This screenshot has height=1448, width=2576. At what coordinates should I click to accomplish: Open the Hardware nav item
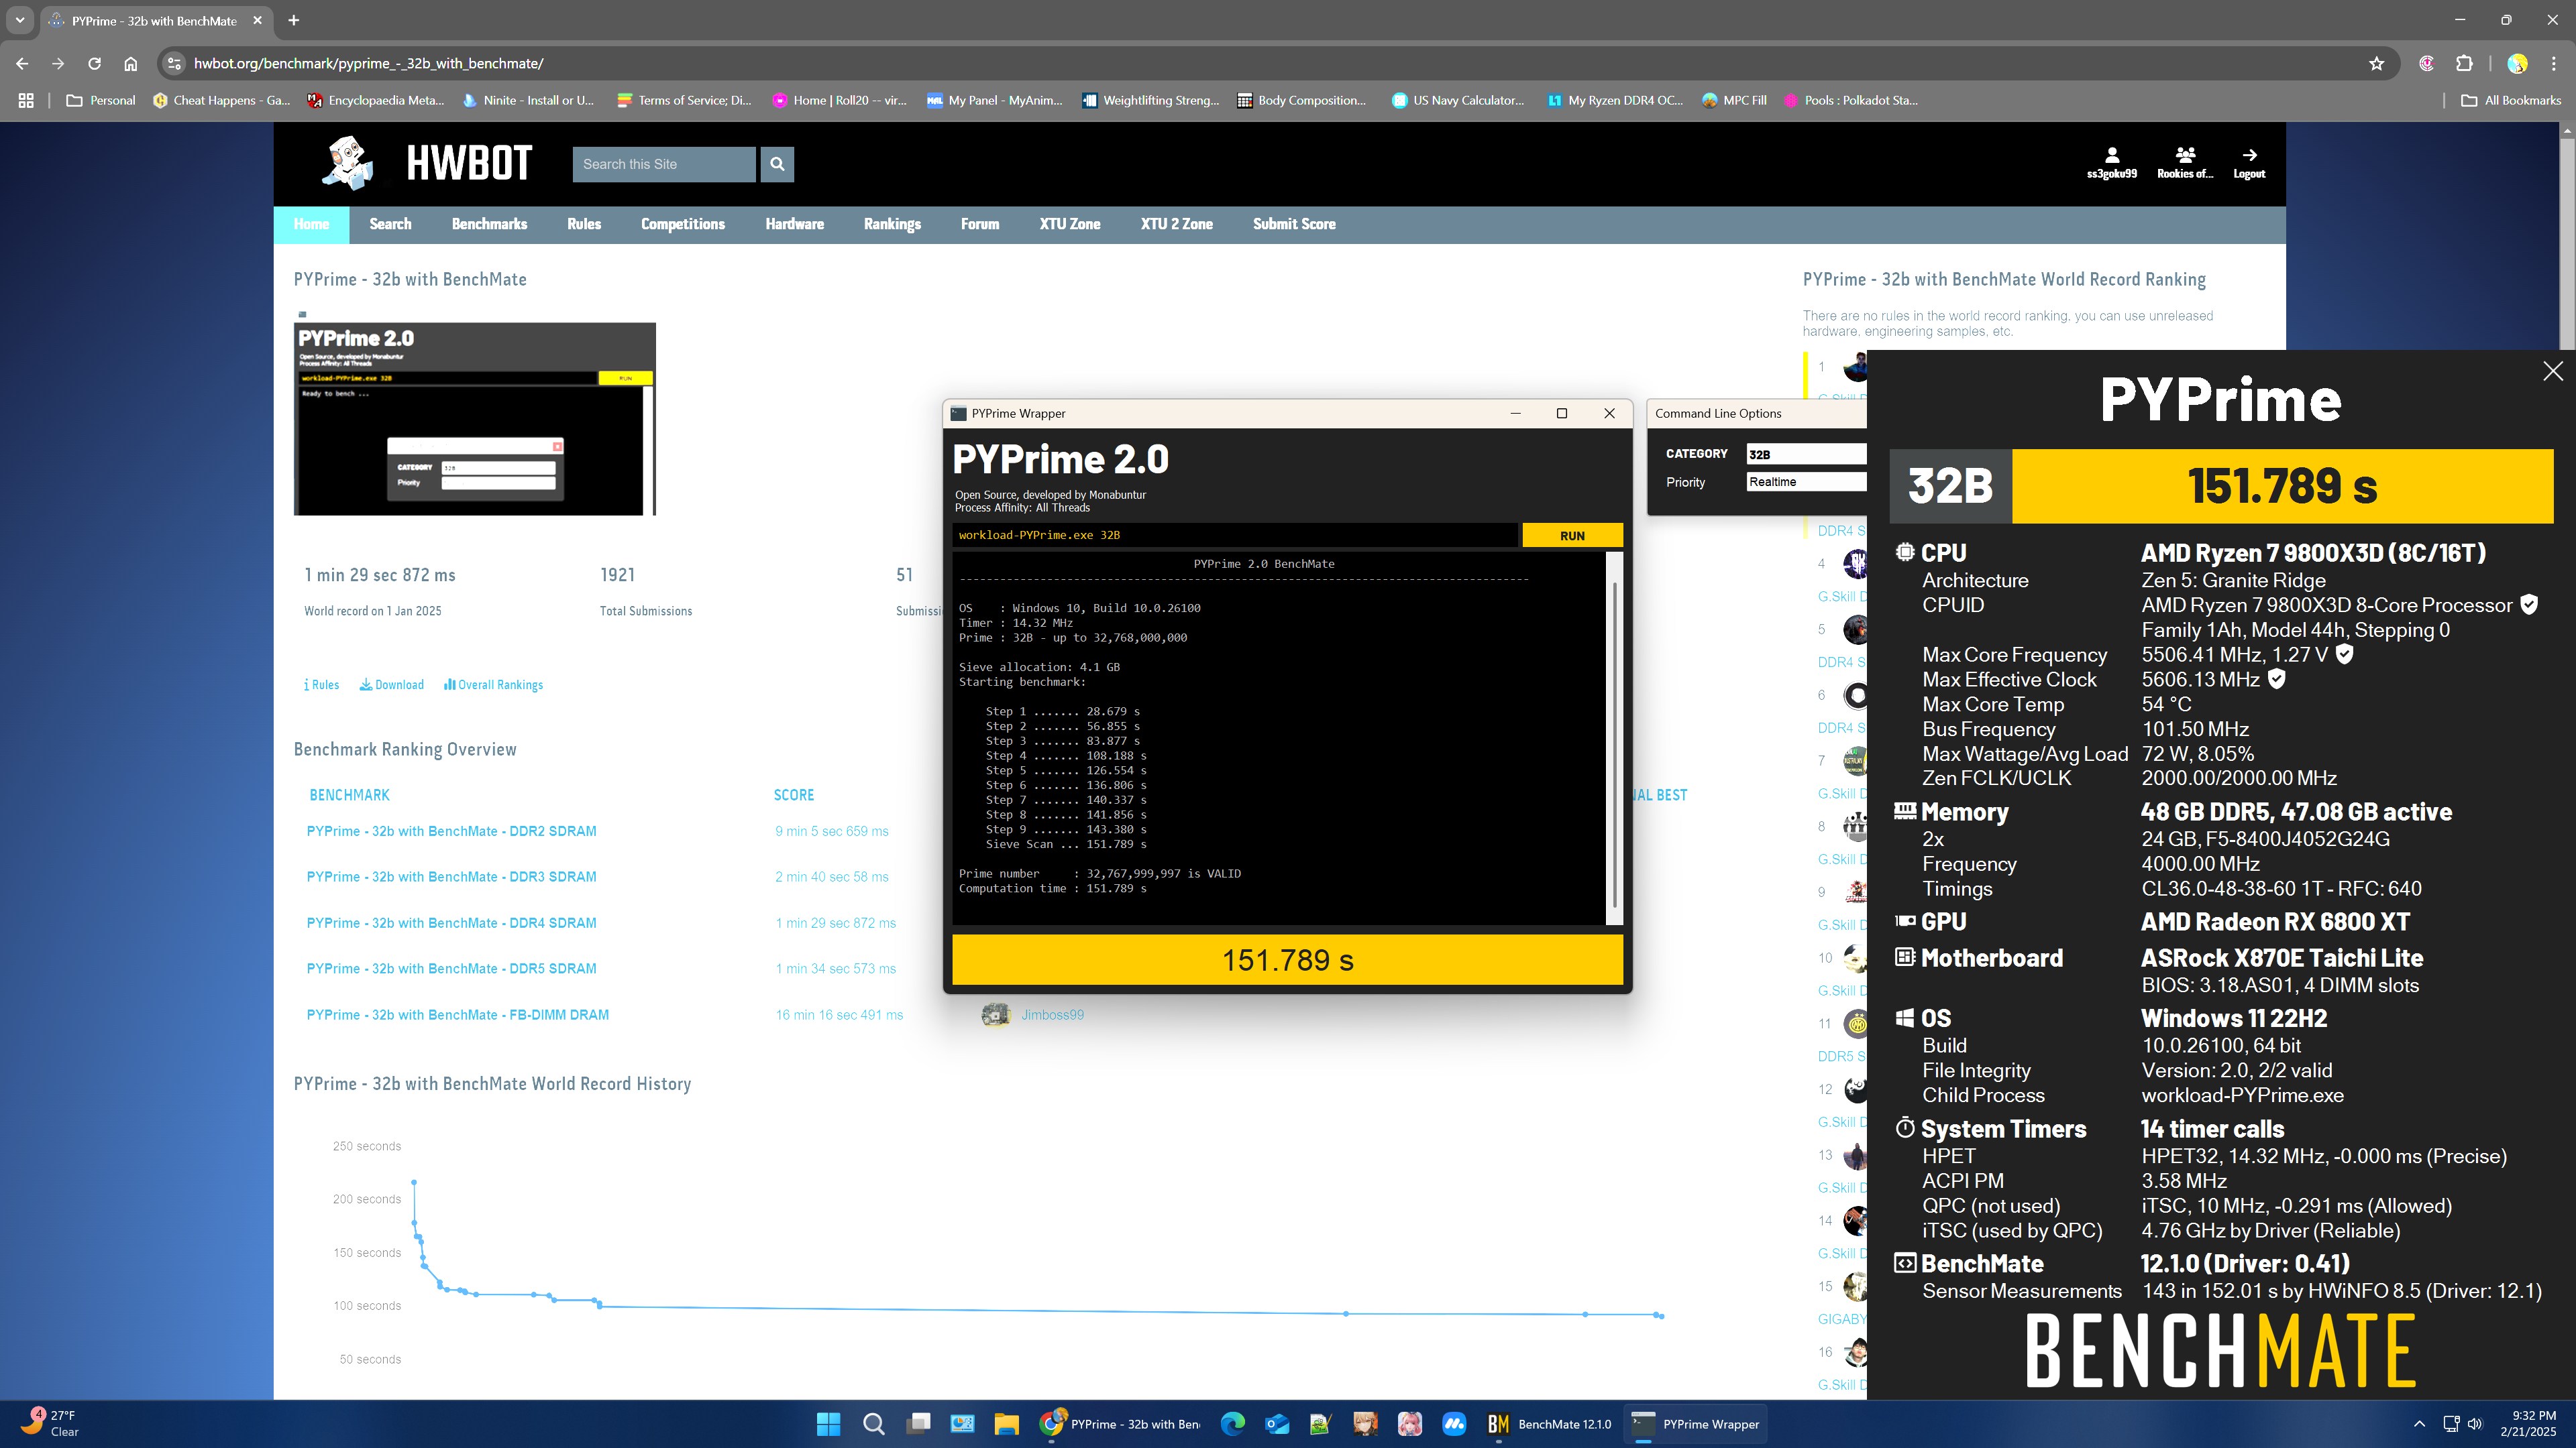795,224
